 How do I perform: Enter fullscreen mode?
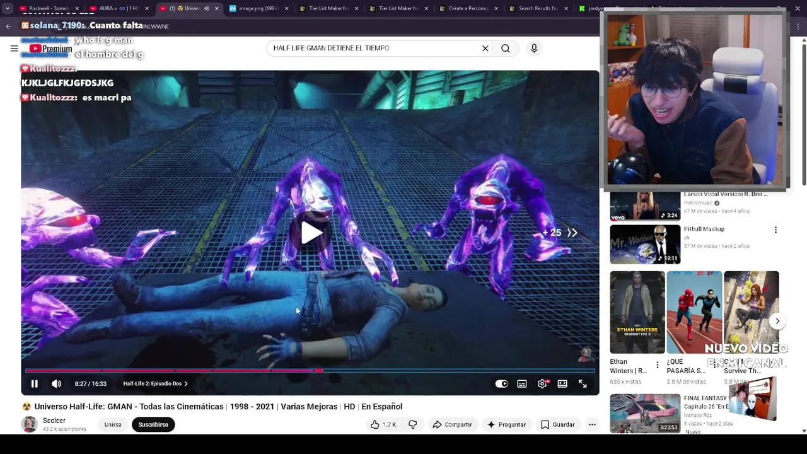[583, 383]
